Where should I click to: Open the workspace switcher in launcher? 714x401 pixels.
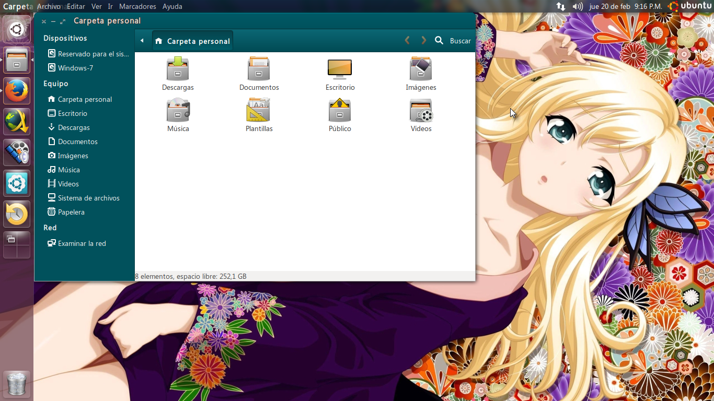point(17,245)
